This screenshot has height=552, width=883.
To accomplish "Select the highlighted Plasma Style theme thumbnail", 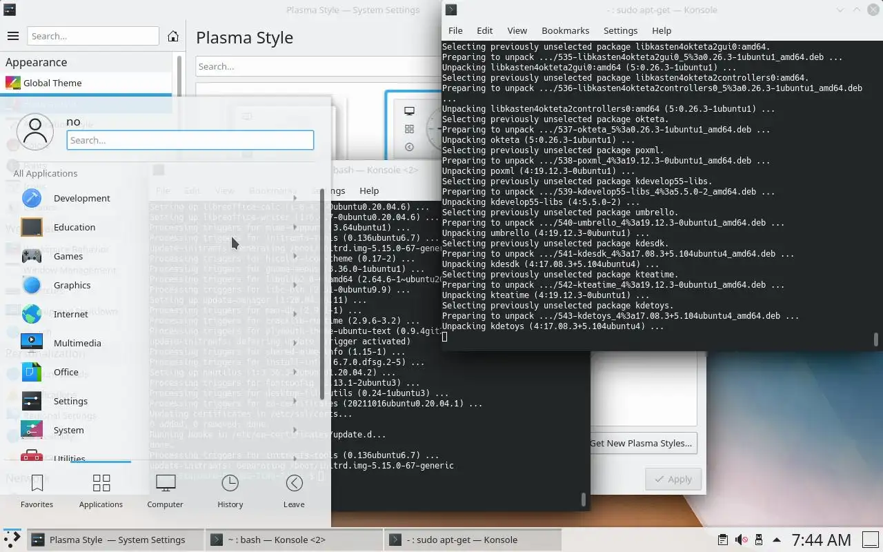I will (413, 124).
